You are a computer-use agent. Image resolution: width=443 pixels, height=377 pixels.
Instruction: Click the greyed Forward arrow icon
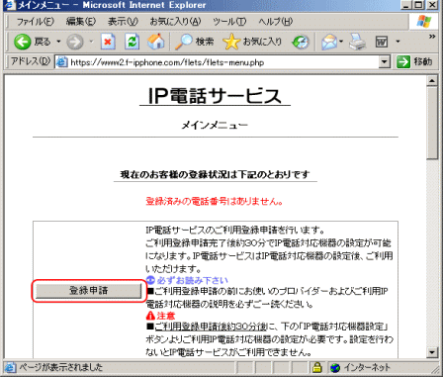[75, 42]
